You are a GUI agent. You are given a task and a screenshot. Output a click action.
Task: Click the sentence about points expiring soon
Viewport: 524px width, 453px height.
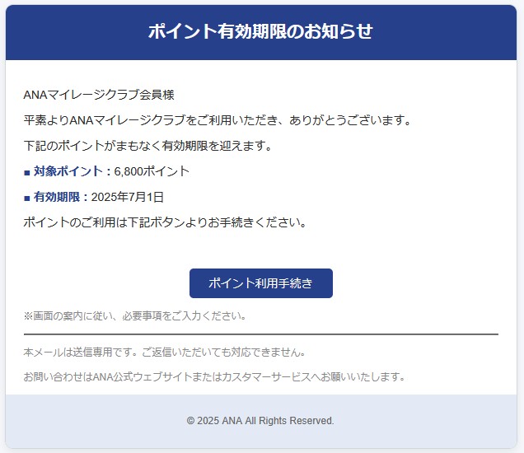click(x=147, y=147)
